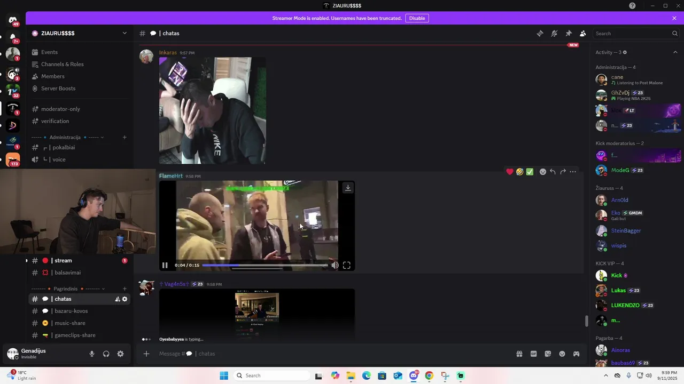Show pinned messages in chatas

[569, 33]
